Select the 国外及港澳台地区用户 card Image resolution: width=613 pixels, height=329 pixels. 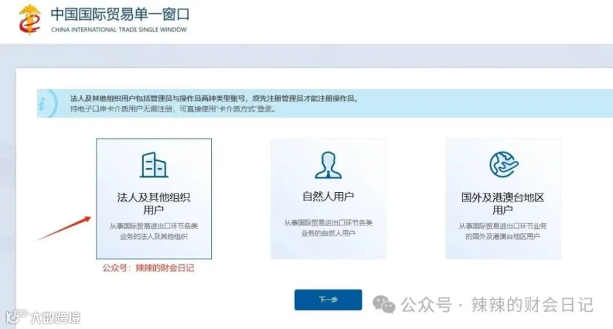pos(503,198)
